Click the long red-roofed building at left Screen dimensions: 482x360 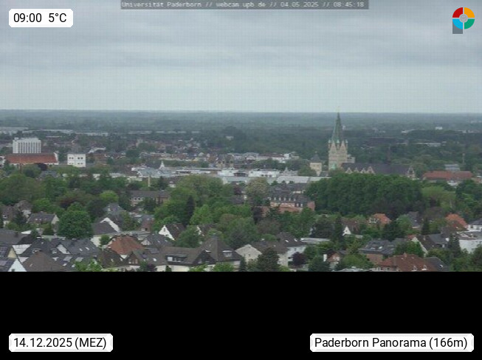[31, 158]
